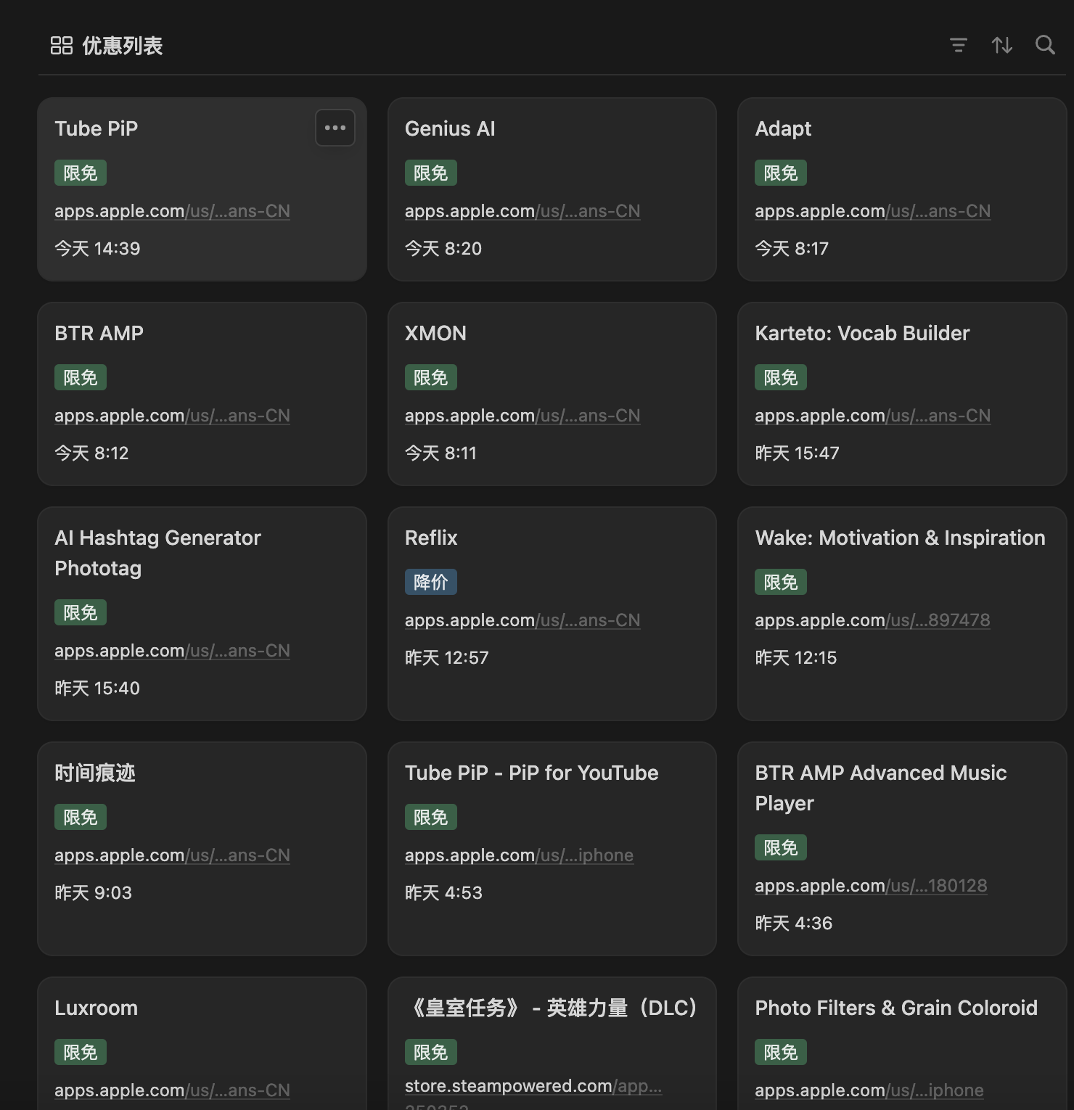Image resolution: width=1074 pixels, height=1110 pixels.
Task: Click the Luxroom card title
Action: click(x=97, y=1008)
